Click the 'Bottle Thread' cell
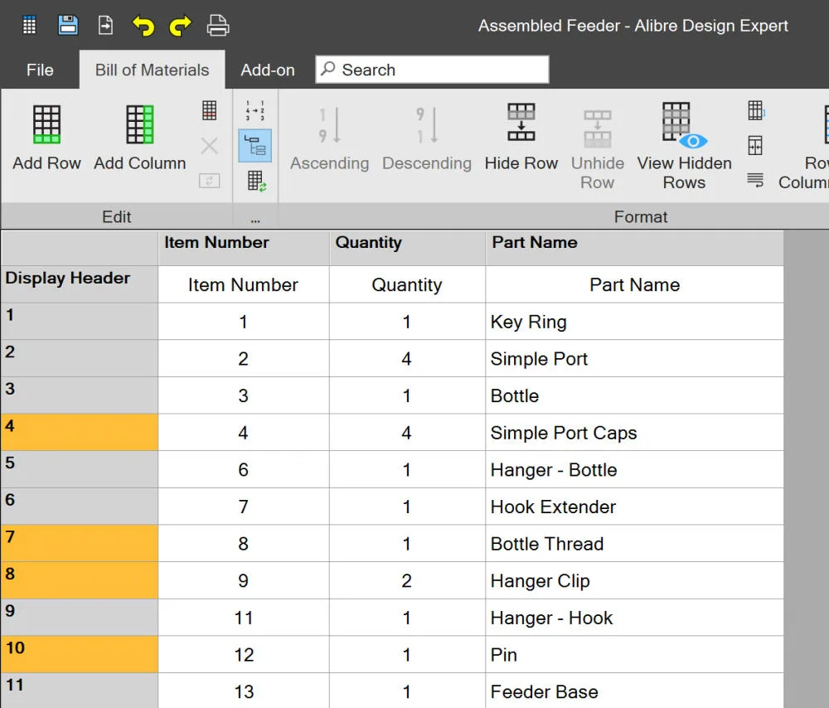829x708 pixels. click(634, 544)
